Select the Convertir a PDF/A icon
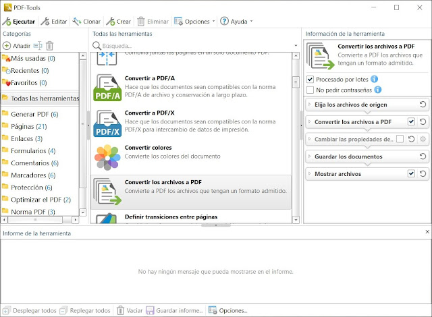The image size is (432, 317). point(107,88)
